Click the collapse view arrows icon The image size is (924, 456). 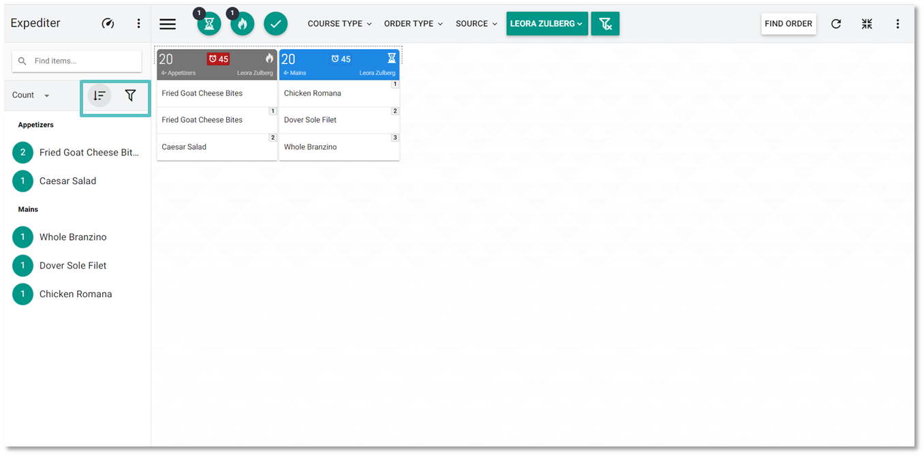[x=867, y=24]
